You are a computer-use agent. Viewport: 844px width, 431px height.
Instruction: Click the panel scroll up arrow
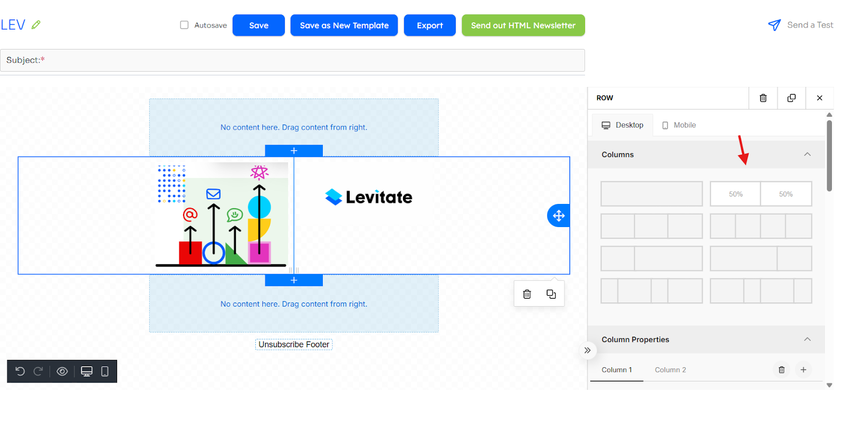[x=829, y=114]
